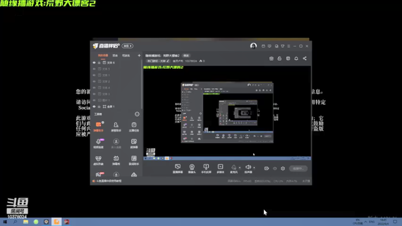Add a 手机投屏 phone mirroring source
Screen dimensions: 402x226
click(206, 169)
